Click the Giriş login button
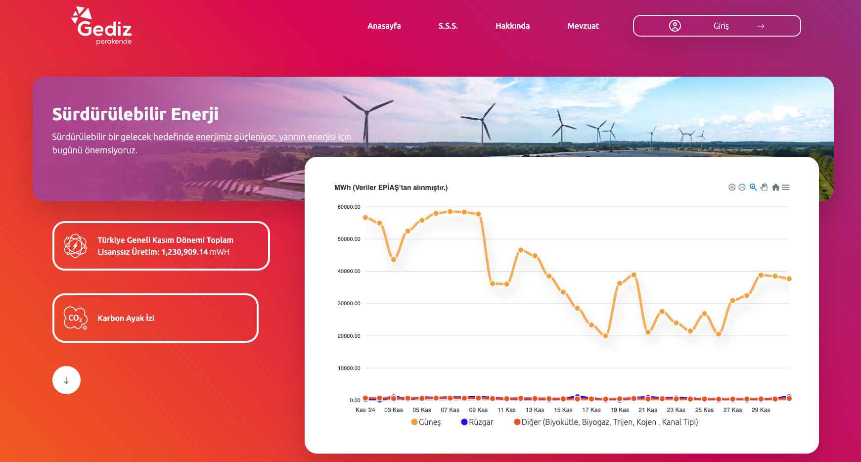 (717, 26)
